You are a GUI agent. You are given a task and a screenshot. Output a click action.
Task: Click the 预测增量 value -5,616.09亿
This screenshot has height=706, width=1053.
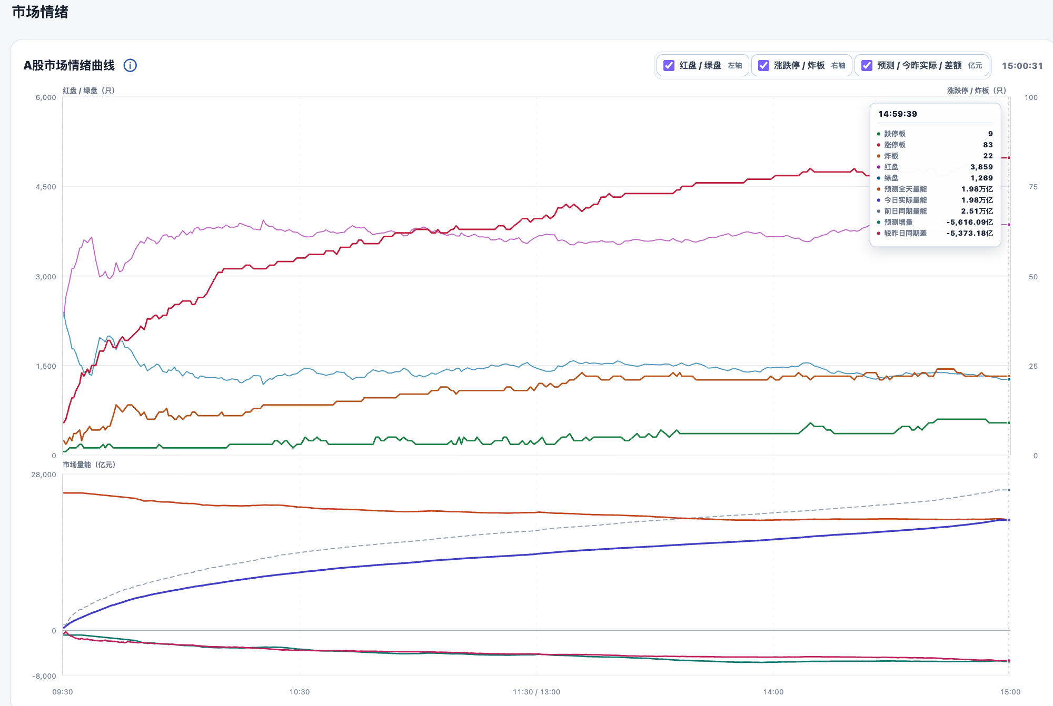pyautogui.click(x=970, y=222)
